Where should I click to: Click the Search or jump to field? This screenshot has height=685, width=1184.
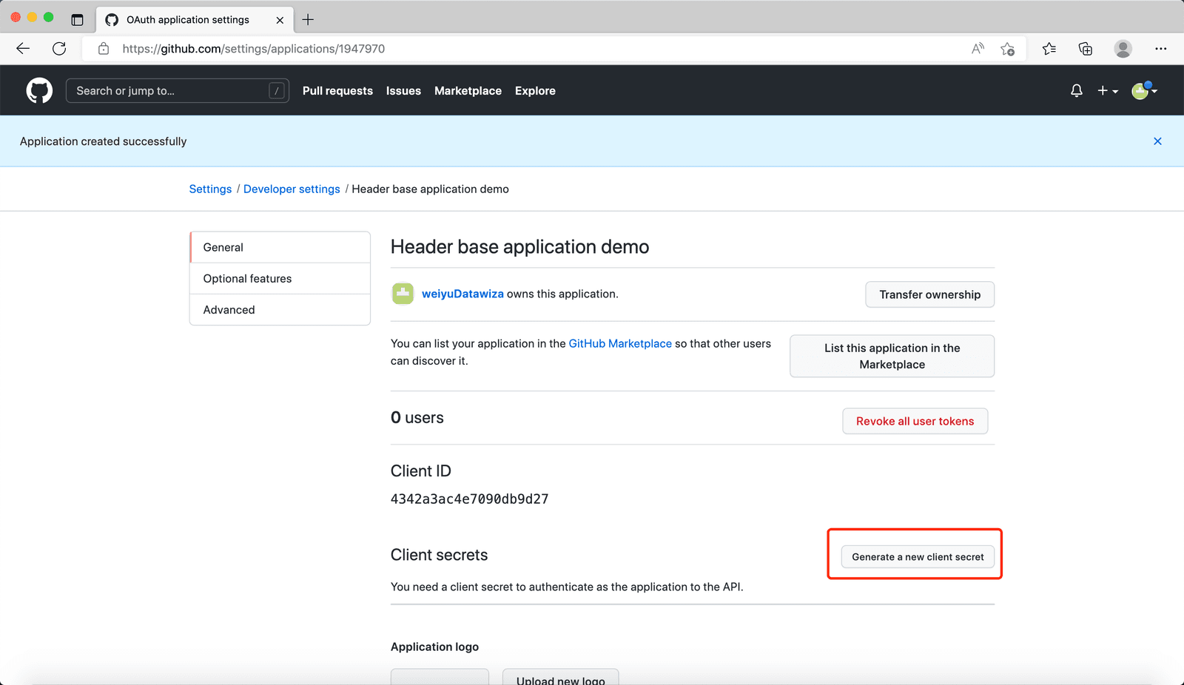[178, 91]
